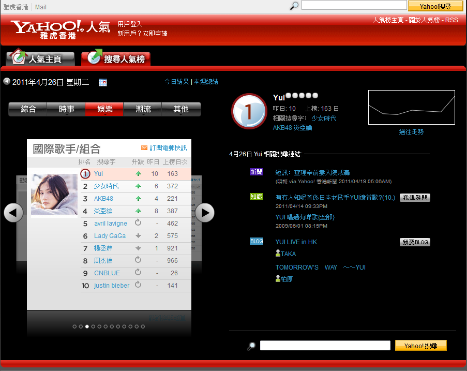The image size is (467, 371).
Task: Click the green up arrow in Yui row
Action: tap(138, 174)
